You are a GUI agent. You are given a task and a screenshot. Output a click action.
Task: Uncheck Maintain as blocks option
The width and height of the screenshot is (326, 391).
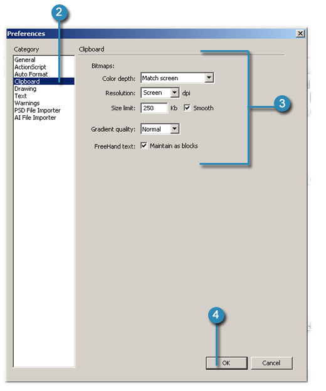[x=144, y=145]
